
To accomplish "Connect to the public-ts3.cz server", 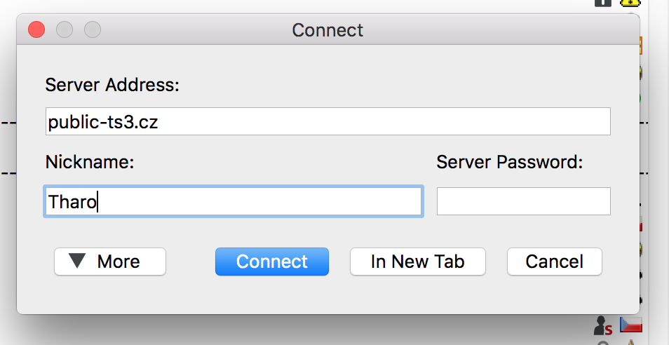I will coord(272,262).
